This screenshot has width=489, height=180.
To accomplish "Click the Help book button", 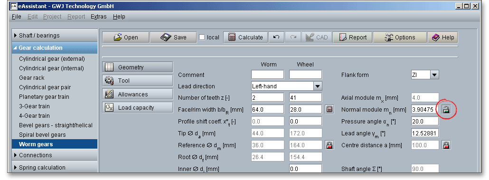I will pyautogui.click(x=442, y=38).
